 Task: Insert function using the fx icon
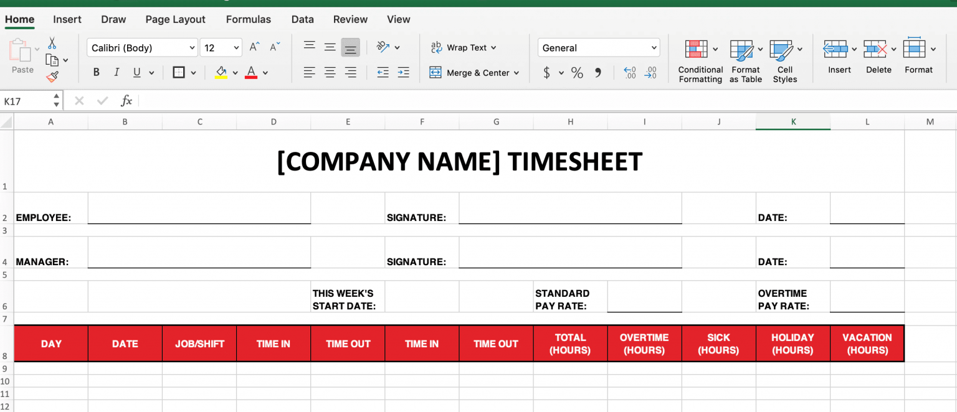click(x=126, y=101)
